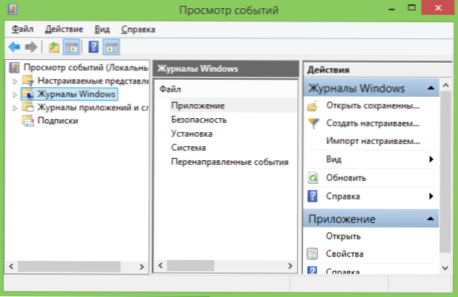Click the Справка help icon above Приложение section
Viewport: 458px width, 297px height.
click(312, 197)
